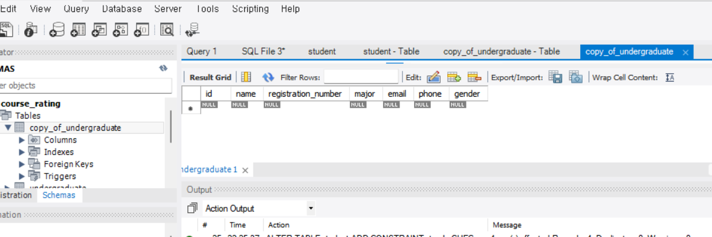Click the major column header
Viewport: 712px width, 237px height.
366,94
